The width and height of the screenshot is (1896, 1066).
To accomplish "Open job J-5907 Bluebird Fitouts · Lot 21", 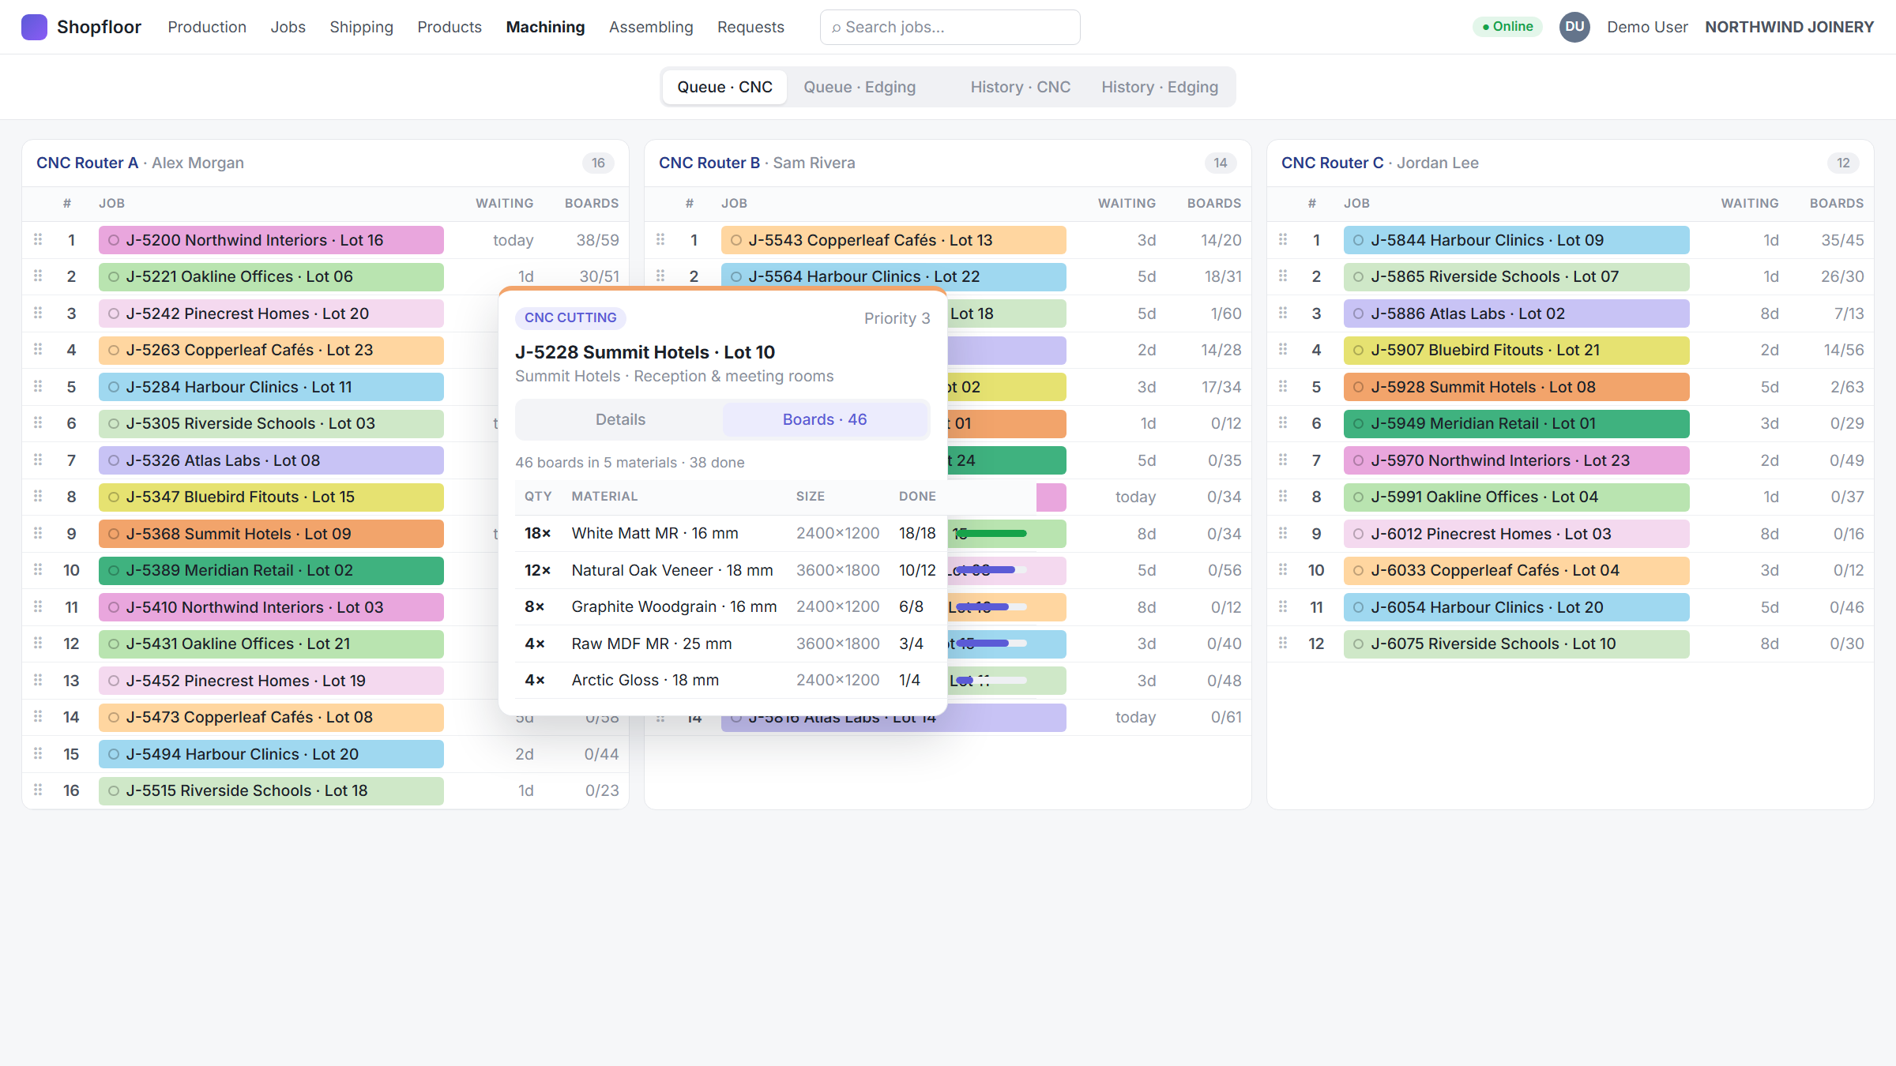I will click(x=1516, y=351).
